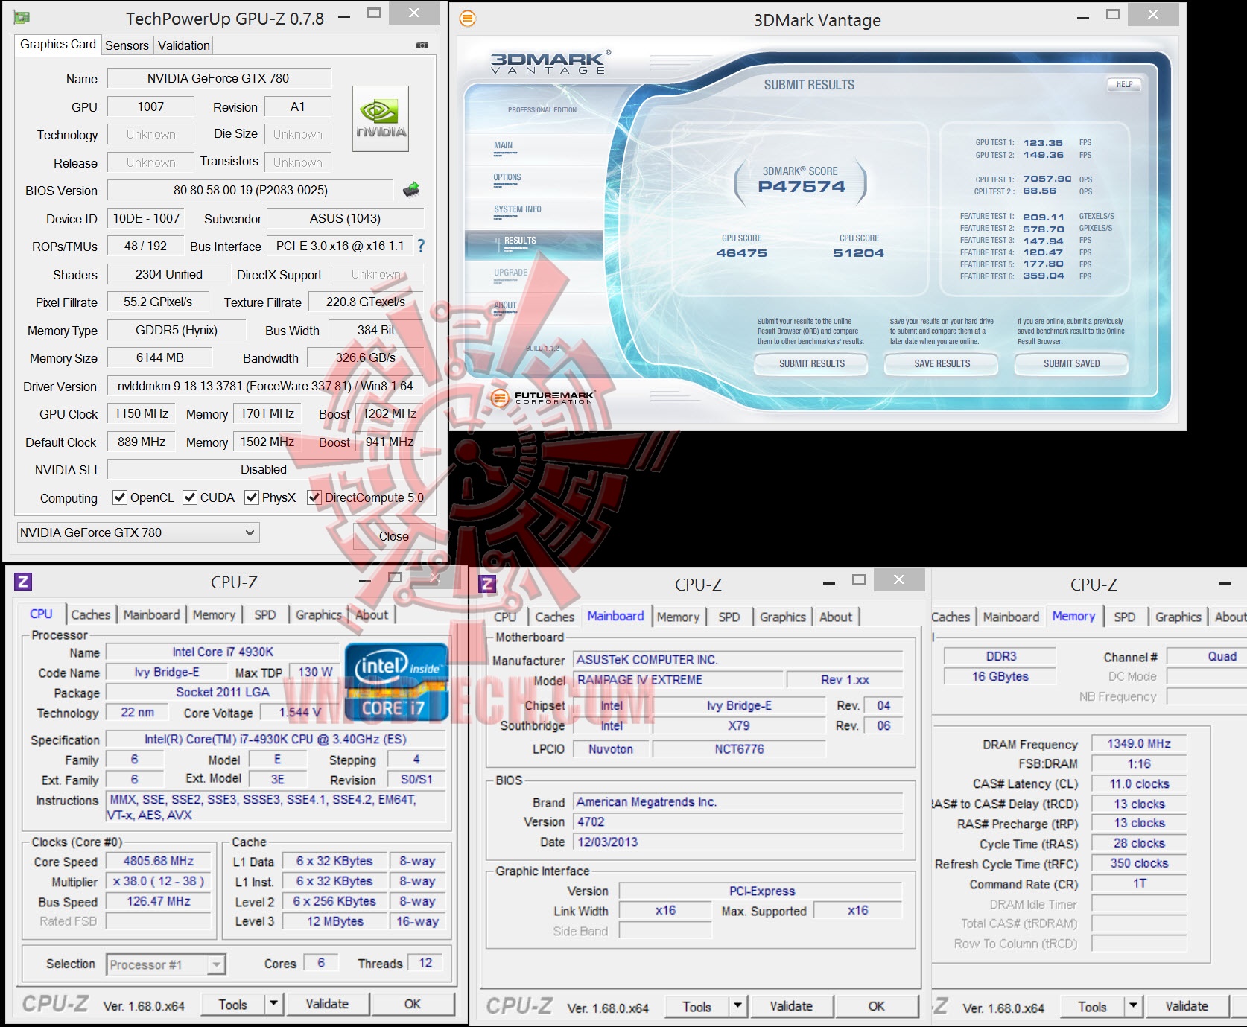
Task: Toggle the DirectCompute 5.0 checkbox
Action: click(314, 497)
